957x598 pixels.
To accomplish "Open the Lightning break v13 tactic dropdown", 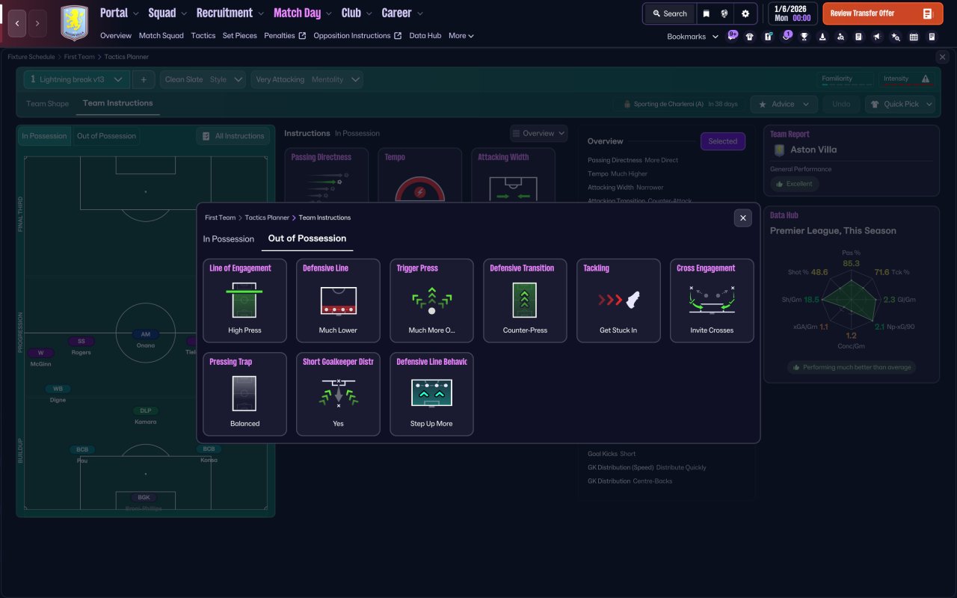I will coord(76,79).
